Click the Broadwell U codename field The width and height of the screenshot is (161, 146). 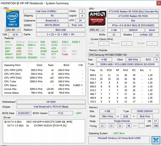(x=52, y=20)
